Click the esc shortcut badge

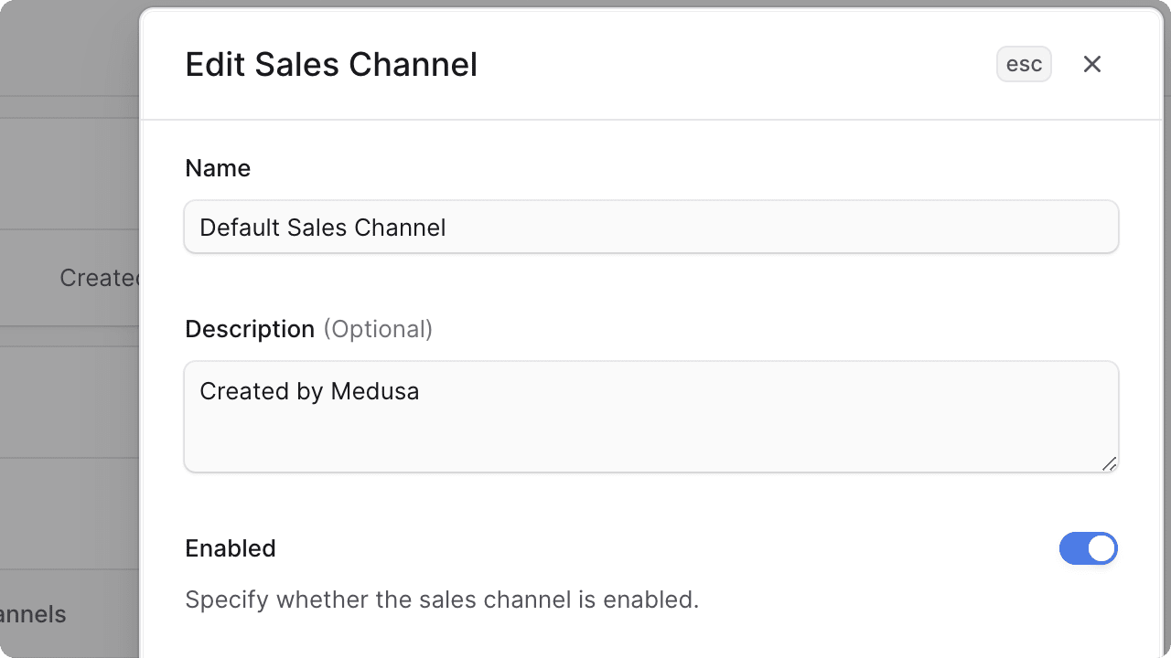coord(1024,64)
